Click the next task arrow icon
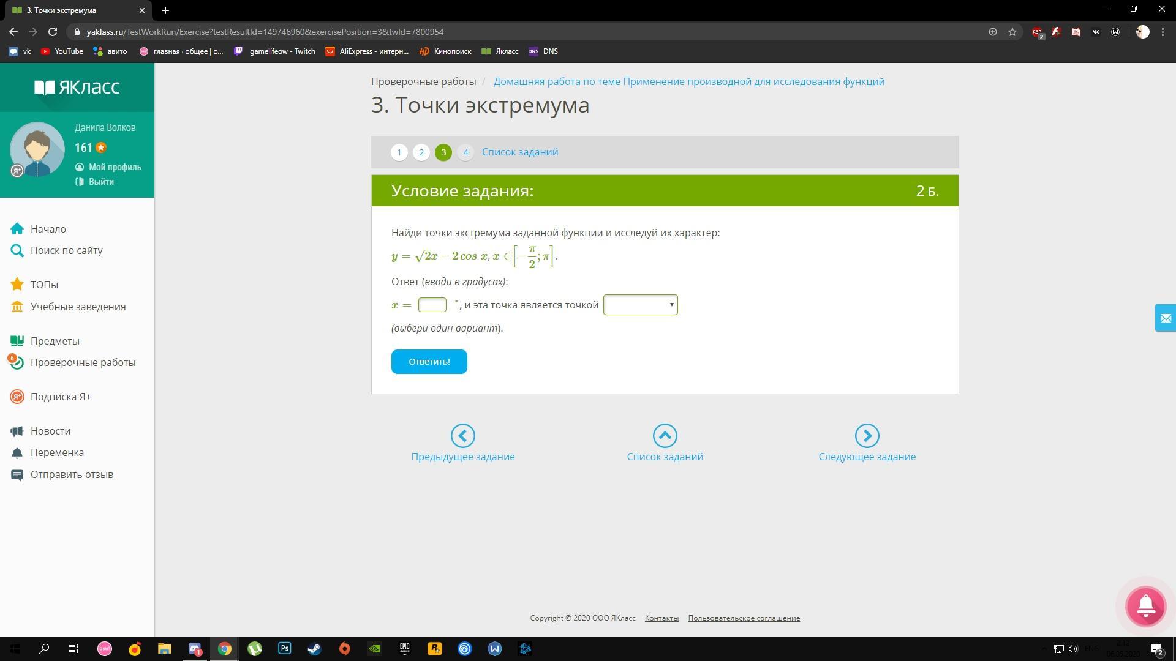Viewport: 1176px width, 661px height. click(x=867, y=436)
